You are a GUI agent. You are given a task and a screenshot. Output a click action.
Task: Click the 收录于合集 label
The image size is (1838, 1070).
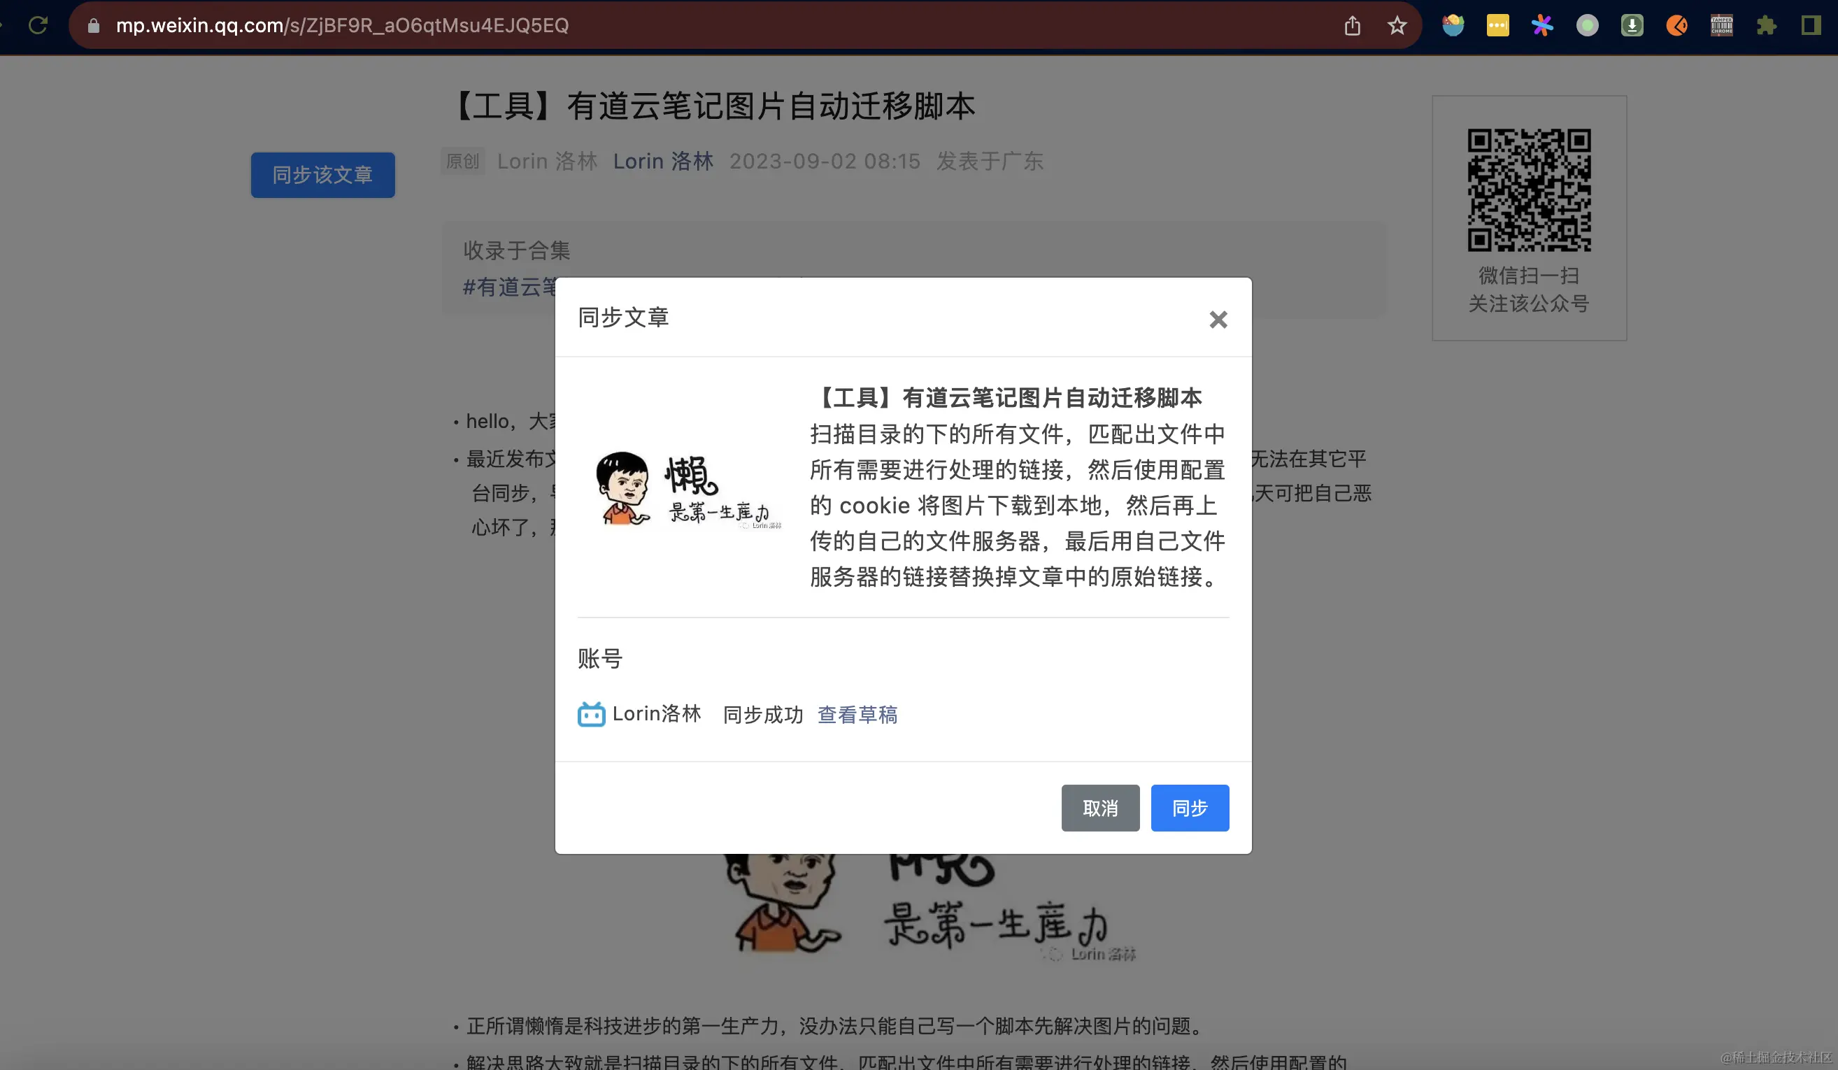[x=516, y=251]
